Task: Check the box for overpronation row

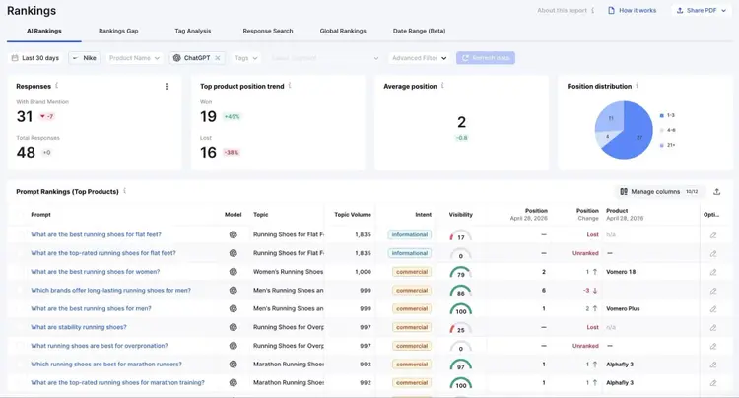Action: (21, 346)
